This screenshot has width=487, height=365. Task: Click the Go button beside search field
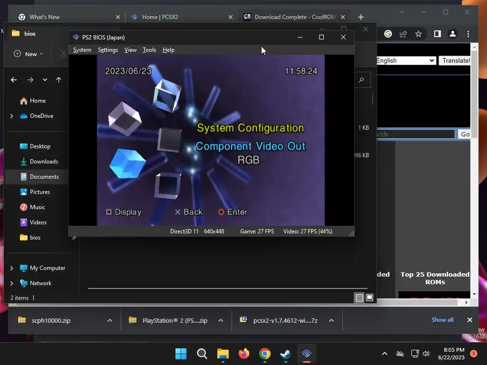pyautogui.click(x=465, y=134)
